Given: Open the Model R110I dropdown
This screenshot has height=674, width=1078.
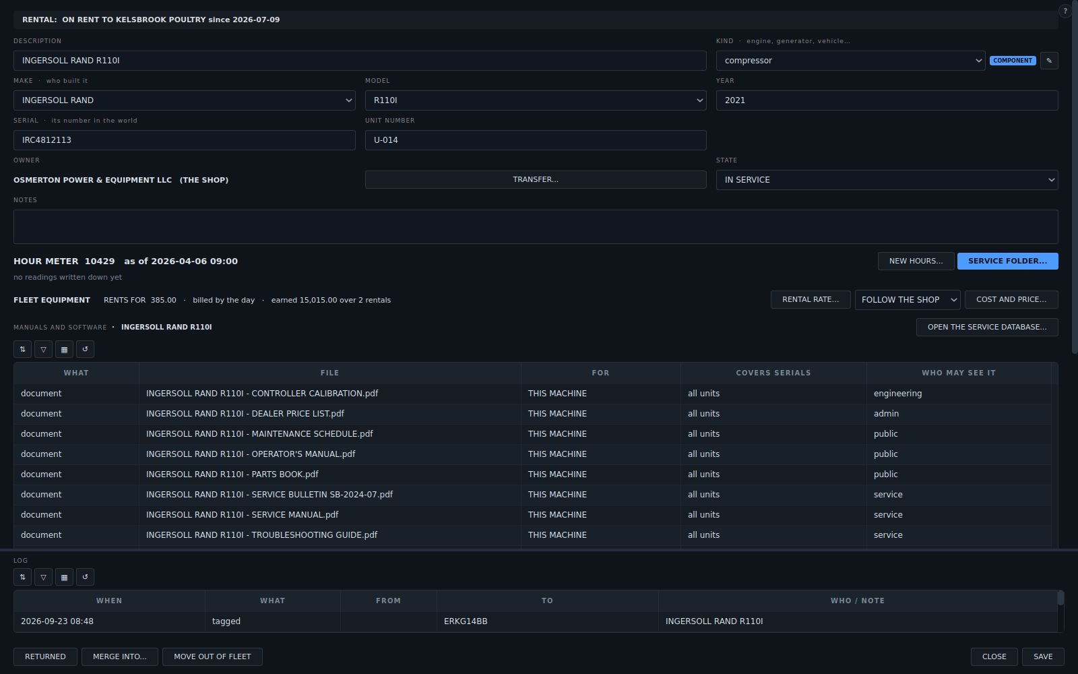Looking at the screenshot, I should pyautogui.click(x=536, y=100).
